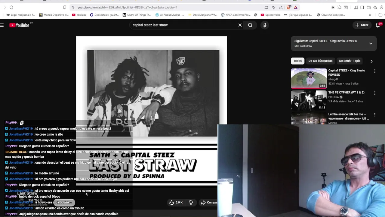Open the 'NASA Confirms: Peo...' bookmark
Viewport: 385px width, 217px height.
tap(236, 15)
